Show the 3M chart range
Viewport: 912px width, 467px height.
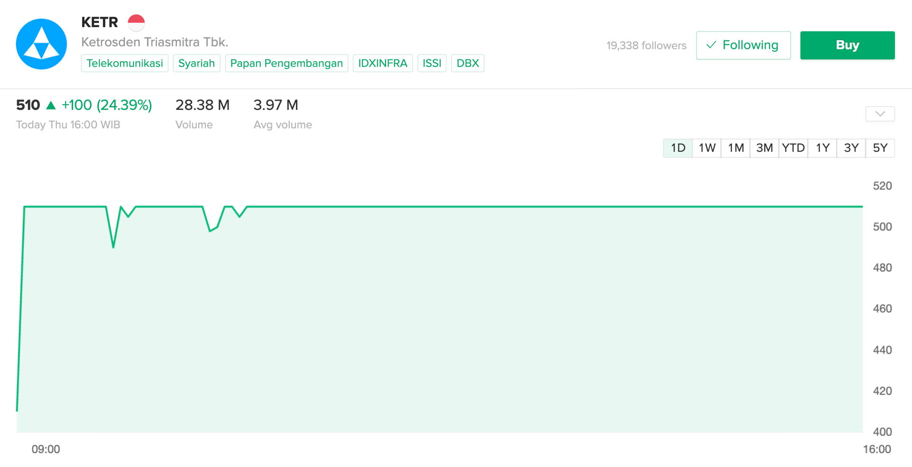(x=764, y=148)
